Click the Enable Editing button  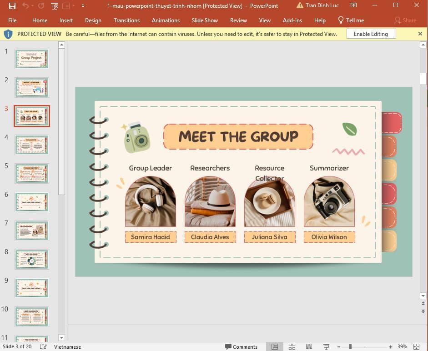pos(371,34)
